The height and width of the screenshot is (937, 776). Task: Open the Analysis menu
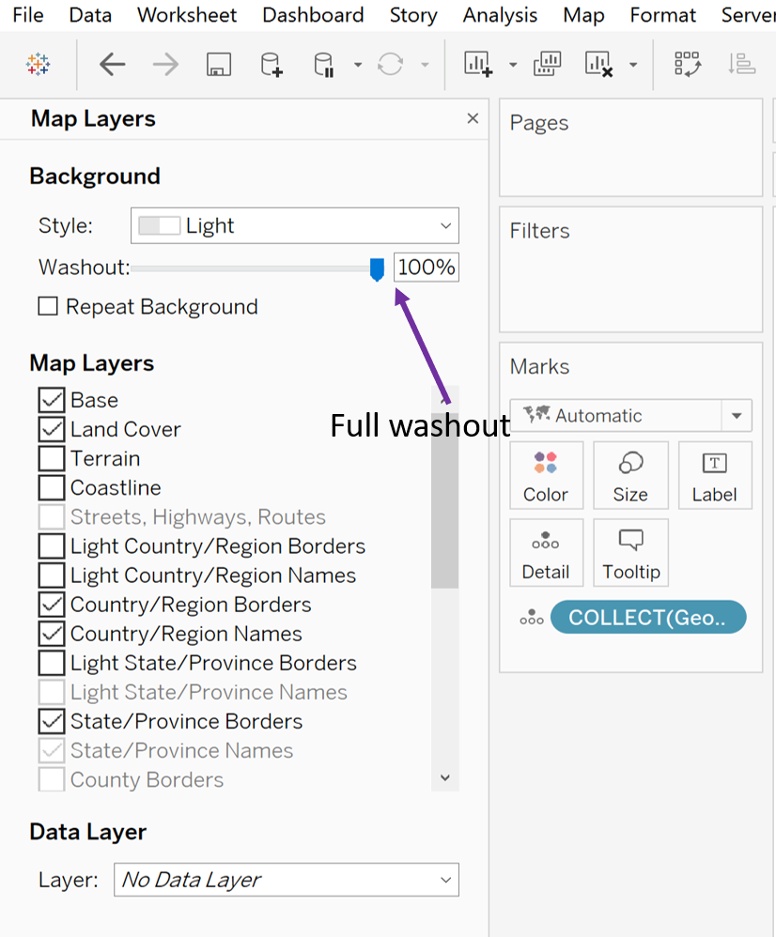[x=500, y=15]
